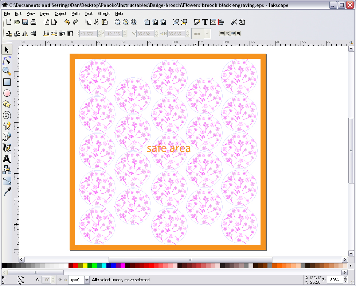The image size is (356, 286).
Task: Zoom to fit drawing in window
Action: point(126,22)
